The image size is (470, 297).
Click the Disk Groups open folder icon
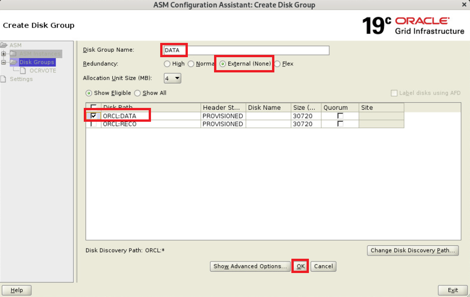(x=13, y=62)
